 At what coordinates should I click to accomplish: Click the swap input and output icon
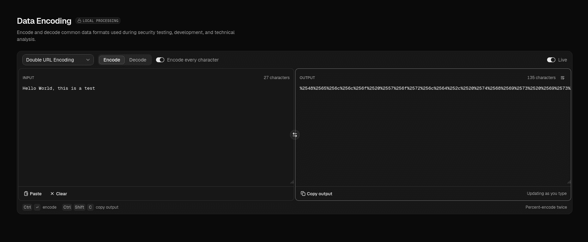[x=295, y=135]
